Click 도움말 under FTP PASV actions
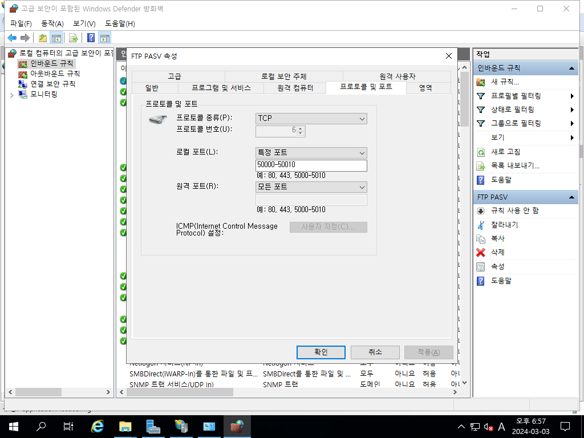Viewport: 584px width, 438px height. click(501, 281)
